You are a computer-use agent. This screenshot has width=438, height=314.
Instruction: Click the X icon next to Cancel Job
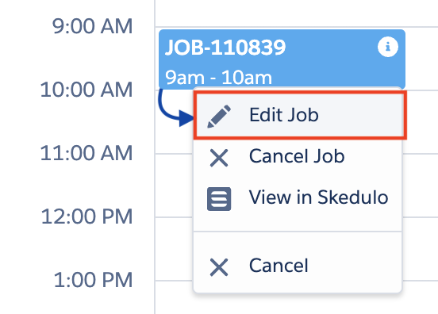[x=219, y=158]
